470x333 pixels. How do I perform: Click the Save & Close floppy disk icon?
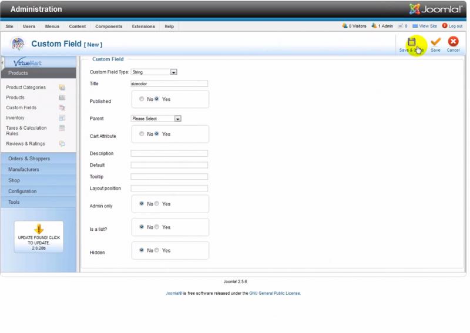[412, 42]
